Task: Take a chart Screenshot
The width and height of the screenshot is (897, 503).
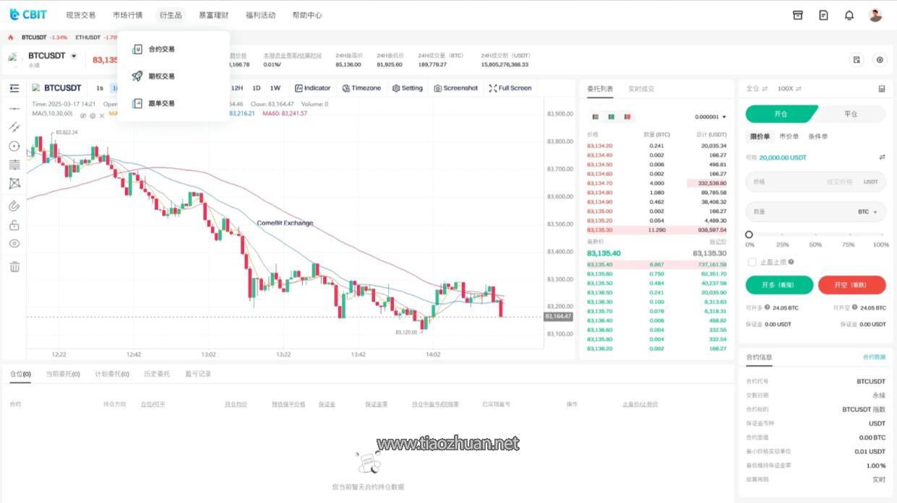Action: click(456, 88)
